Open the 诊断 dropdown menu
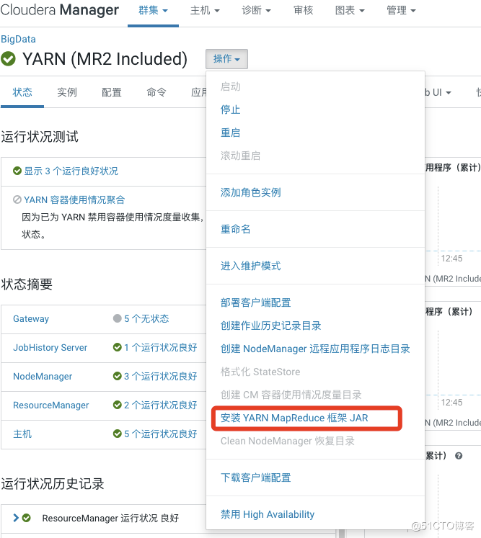The image size is (481, 538). click(256, 11)
